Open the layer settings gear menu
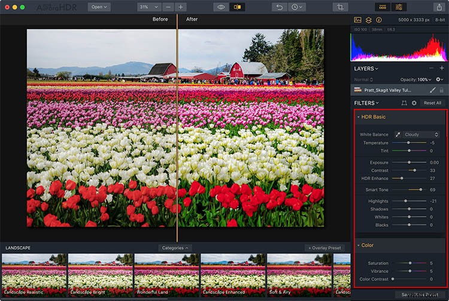The height and width of the screenshot is (301, 449). pos(439,79)
